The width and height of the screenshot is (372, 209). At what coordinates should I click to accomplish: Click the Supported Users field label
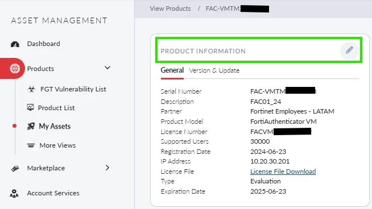(x=184, y=141)
